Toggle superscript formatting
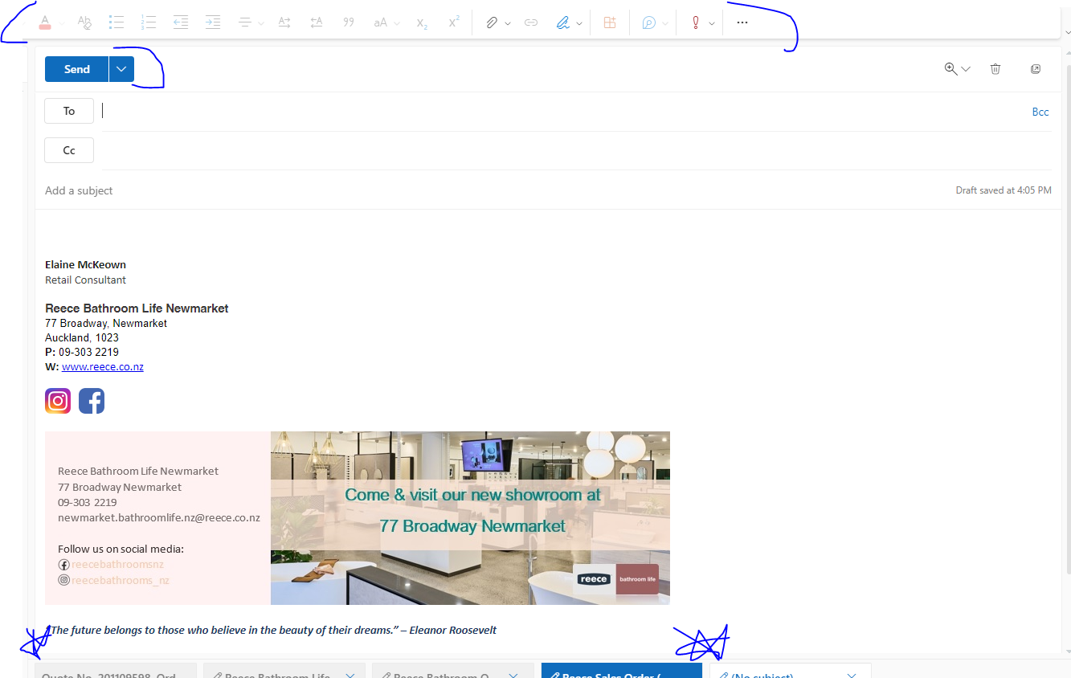 [453, 22]
